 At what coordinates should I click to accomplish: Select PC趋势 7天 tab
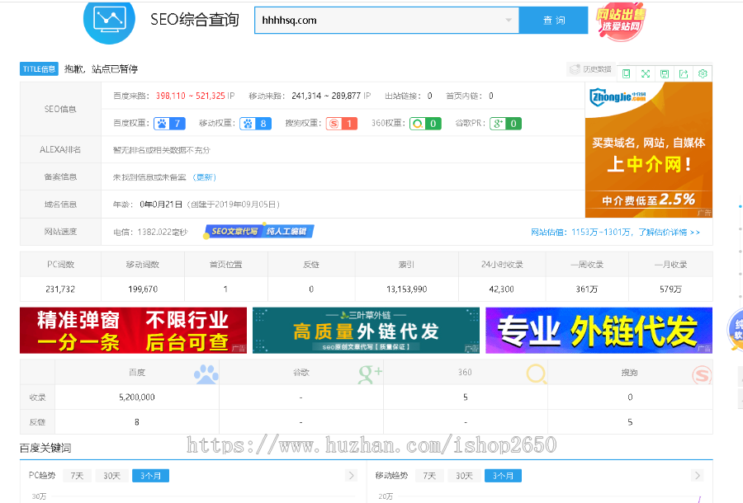pos(77,476)
